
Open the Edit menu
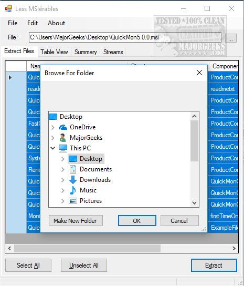(33, 23)
